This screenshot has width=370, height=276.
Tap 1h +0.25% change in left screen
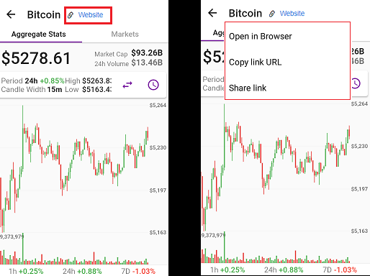coord(26,271)
